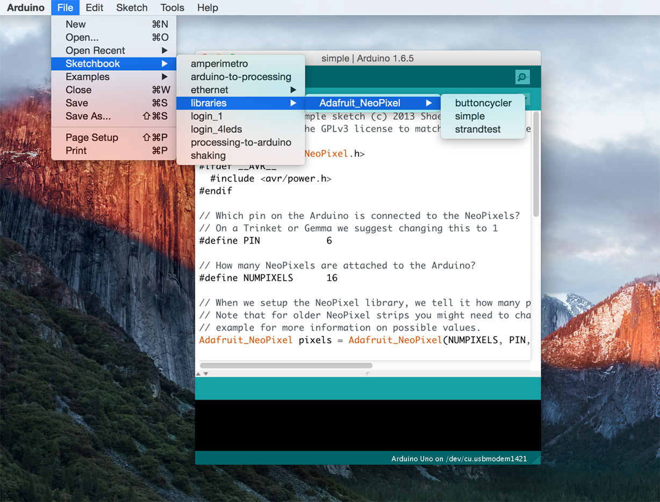Open the processing-to-arduino sketch
Screen dimensions: 660x502
click(241, 142)
